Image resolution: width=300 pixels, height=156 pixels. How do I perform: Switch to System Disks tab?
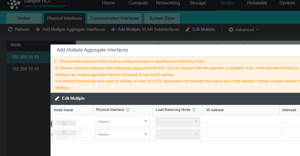pos(162,18)
